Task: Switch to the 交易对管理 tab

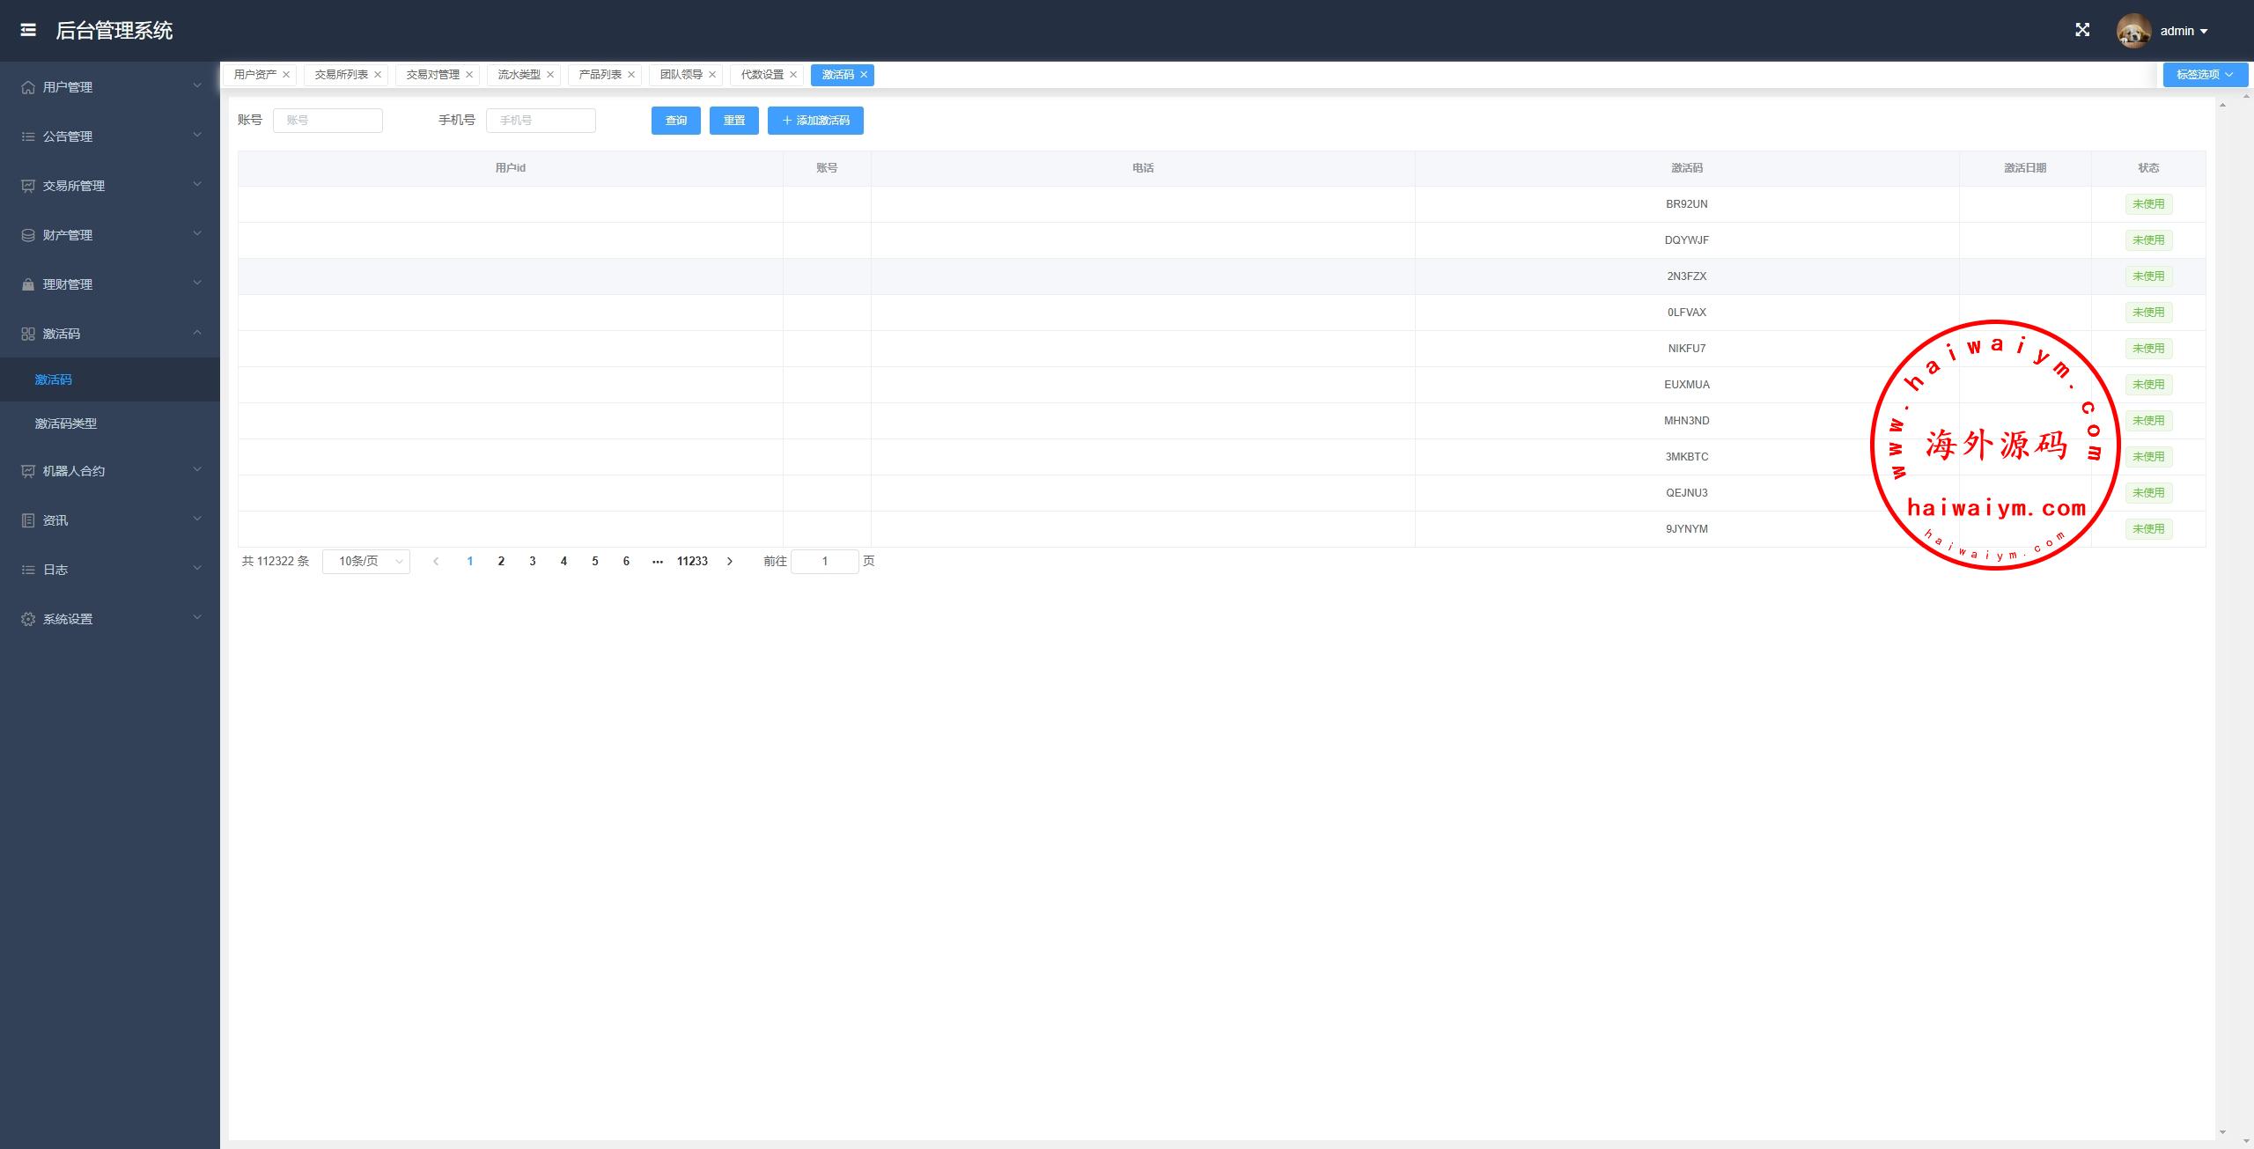Action: 432,75
